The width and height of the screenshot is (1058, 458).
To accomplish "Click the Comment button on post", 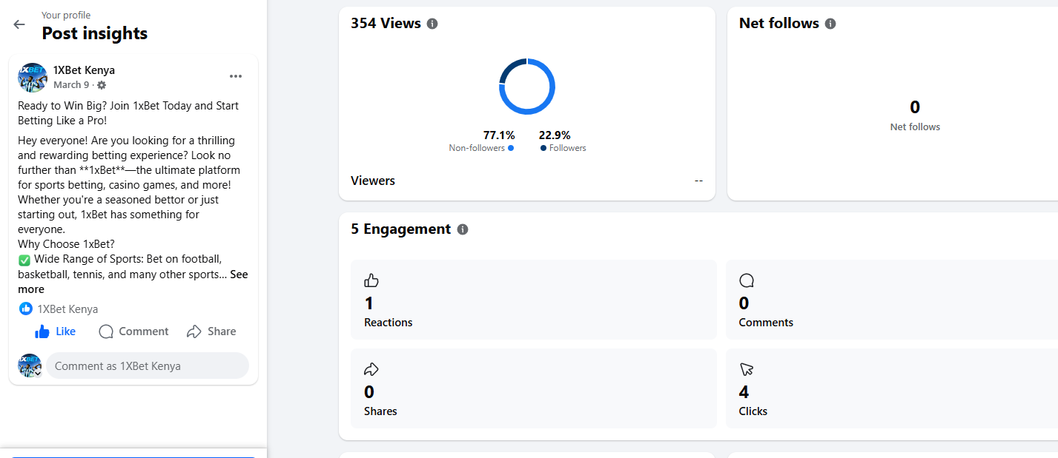I will coord(133,331).
